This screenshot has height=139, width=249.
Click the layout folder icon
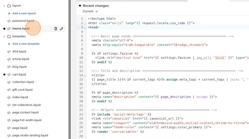[x=9, y=6]
